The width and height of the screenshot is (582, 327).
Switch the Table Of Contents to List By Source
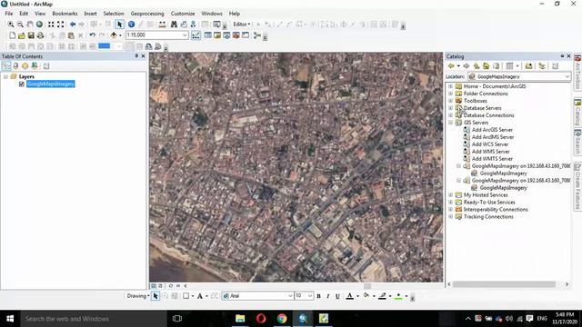15,66
